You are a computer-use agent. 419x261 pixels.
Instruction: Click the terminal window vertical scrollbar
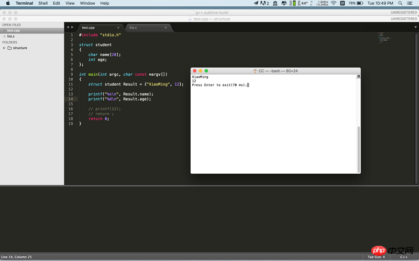pos(359,149)
